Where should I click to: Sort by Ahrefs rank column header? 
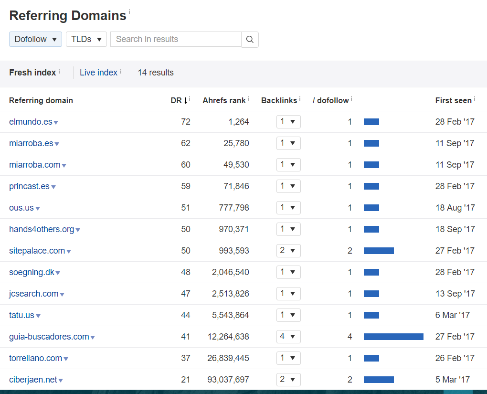(x=224, y=100)
